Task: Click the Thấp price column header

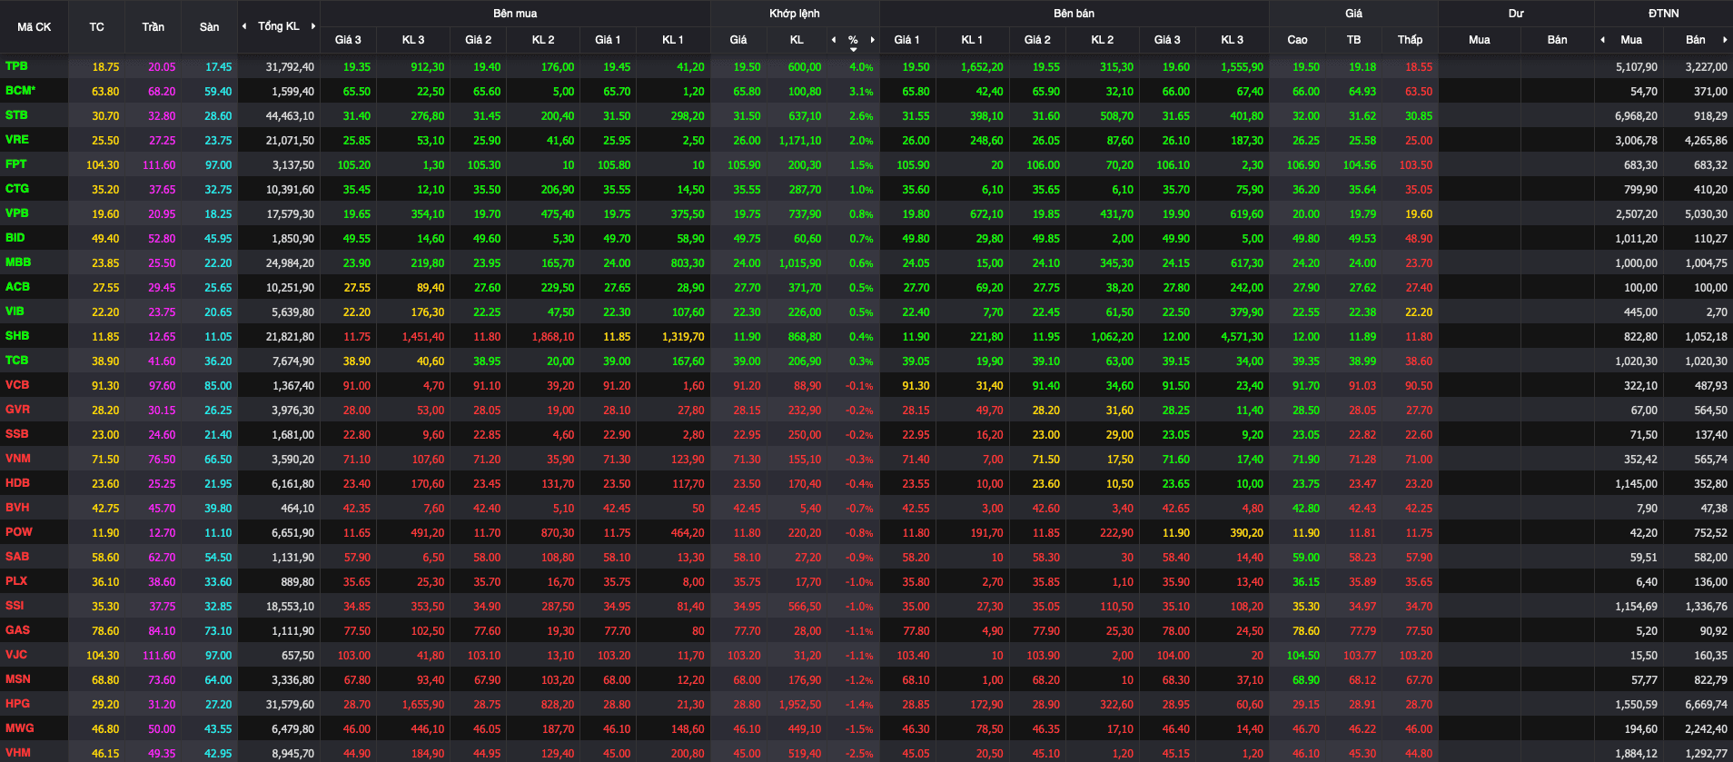Action: point(1410,40)
